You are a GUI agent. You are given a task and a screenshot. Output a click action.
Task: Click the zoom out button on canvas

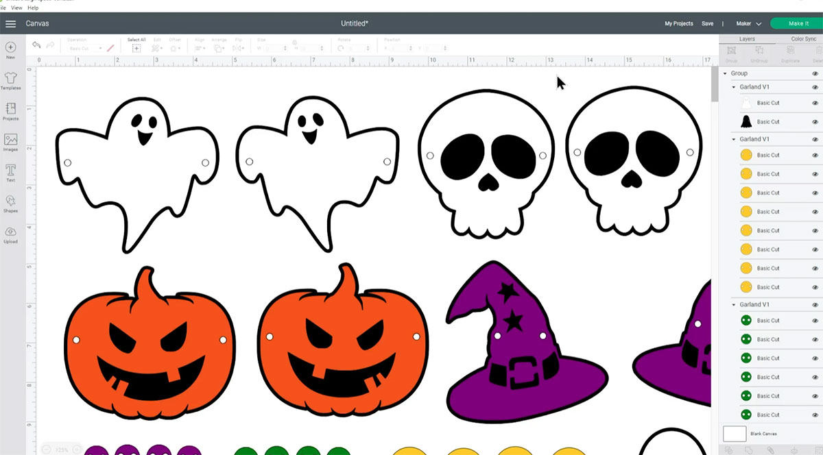pyautogui.click(x=47, y=450)
